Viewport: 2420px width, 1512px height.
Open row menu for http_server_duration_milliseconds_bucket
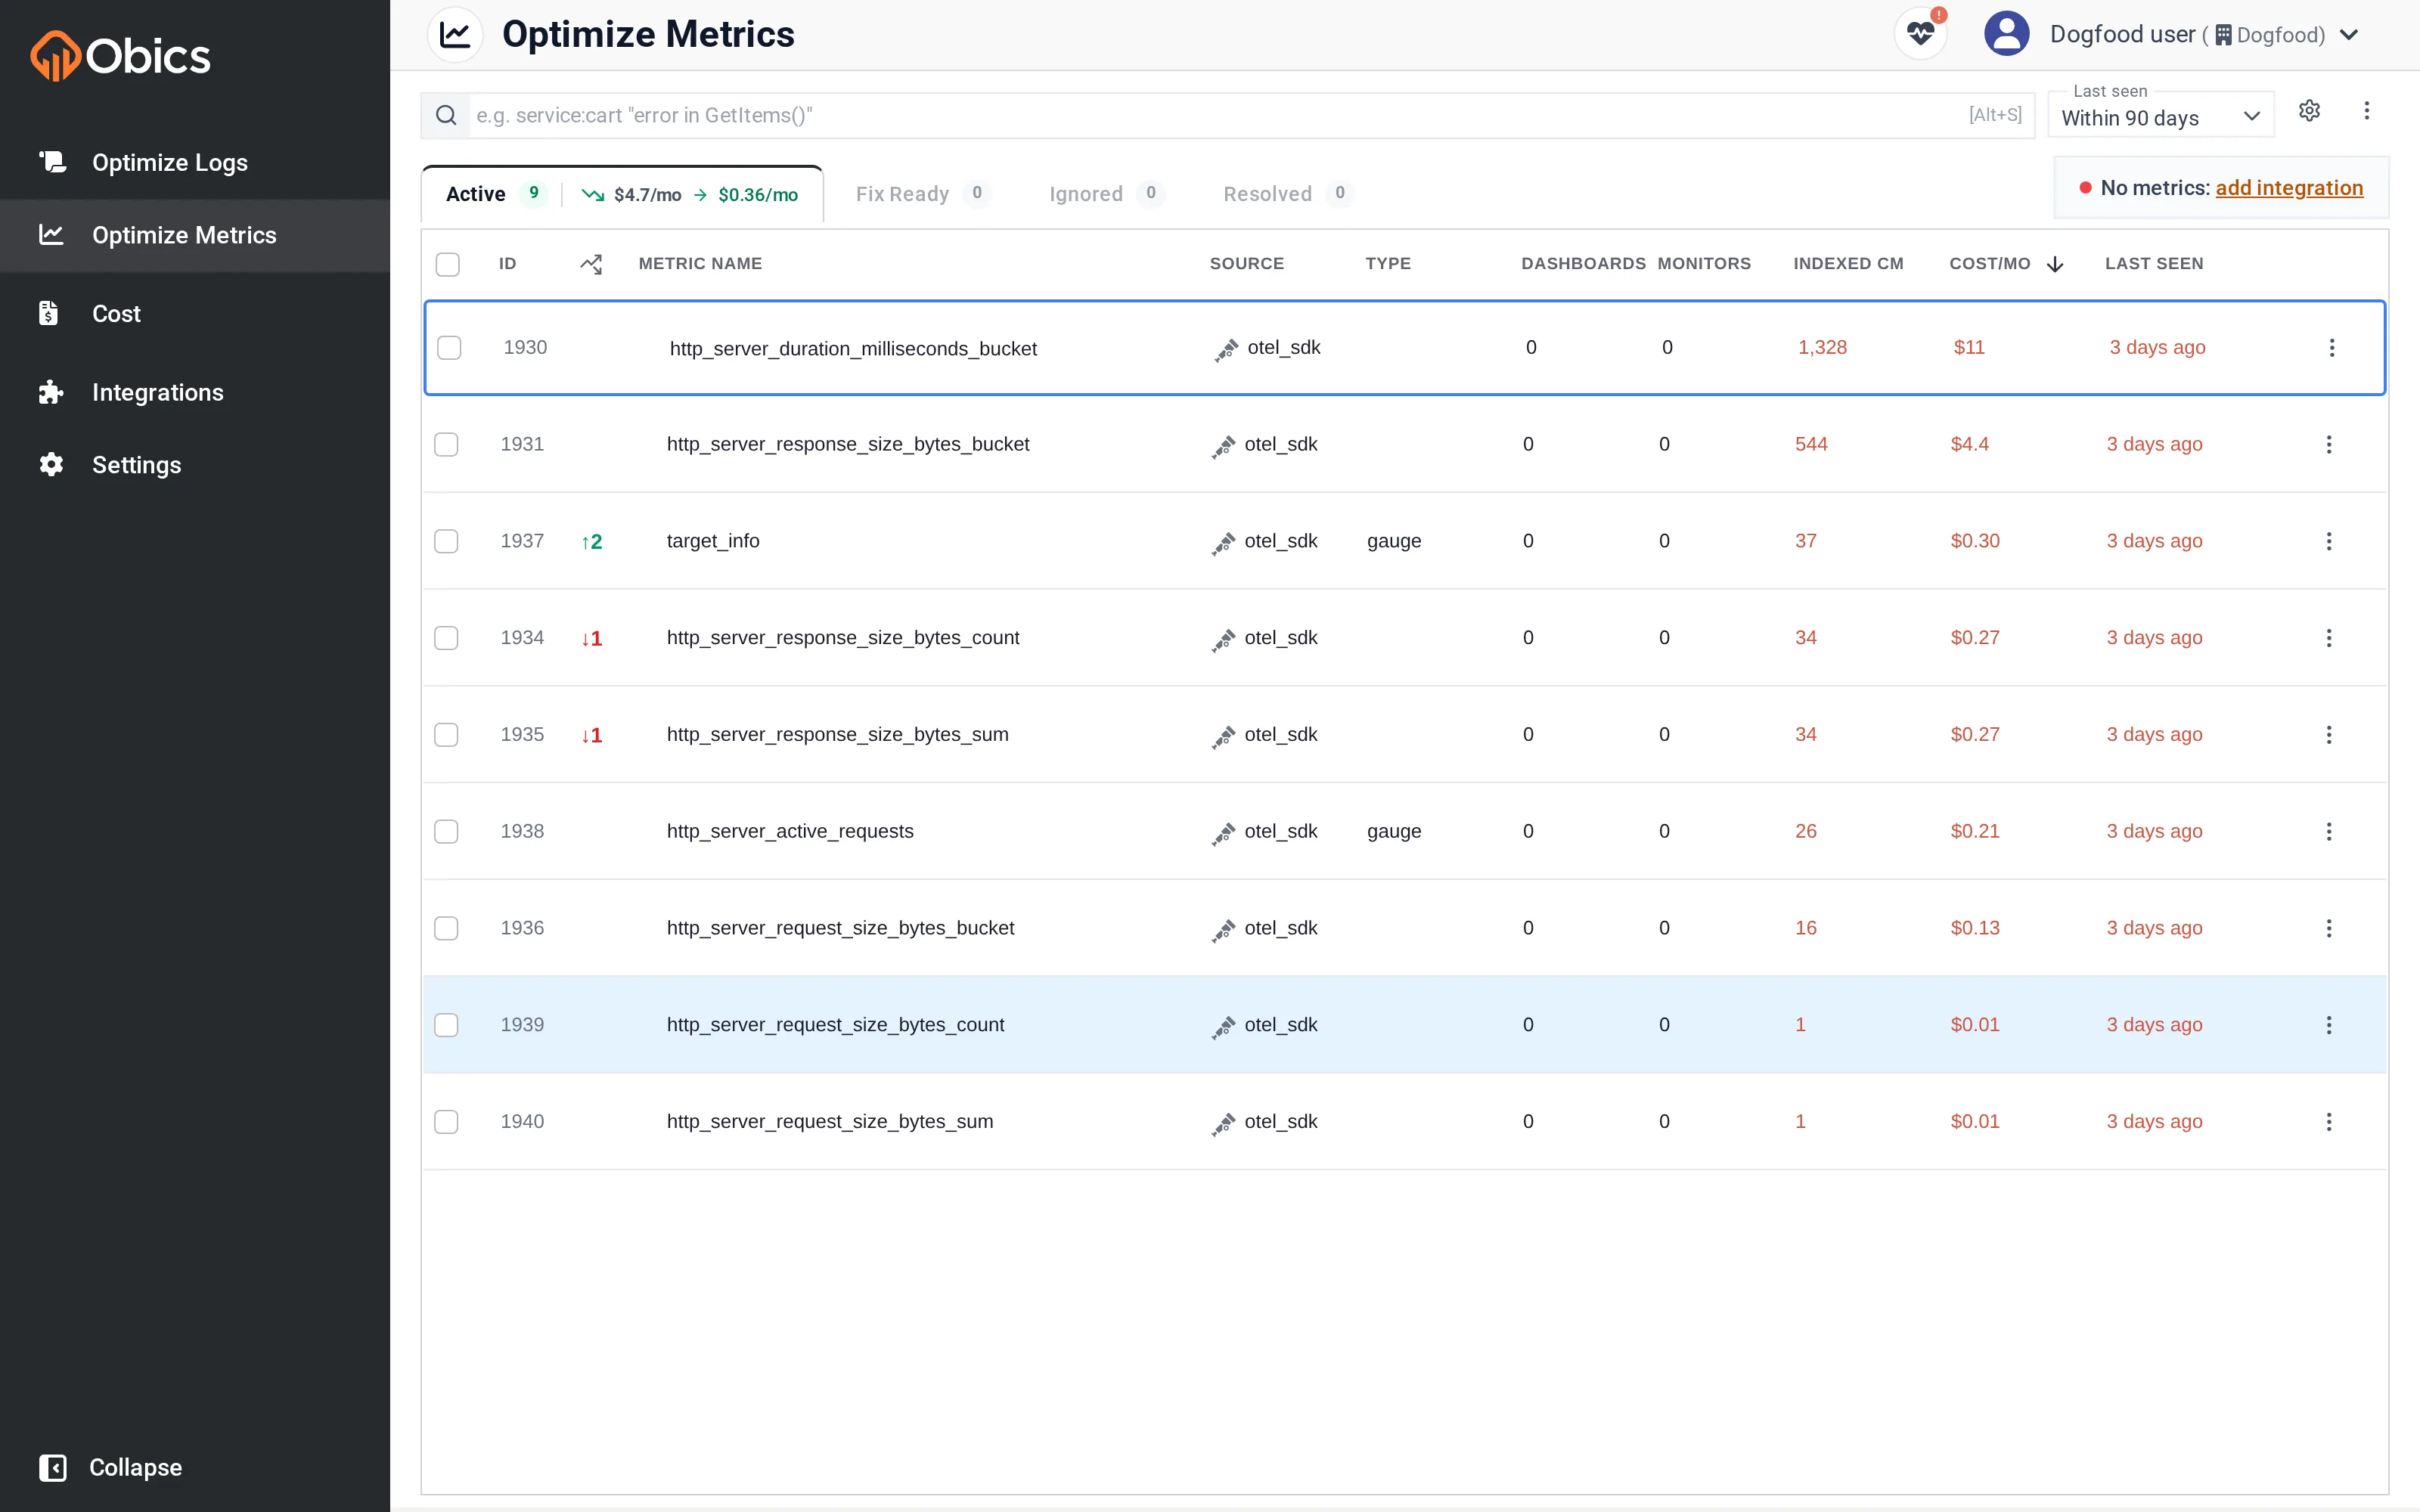[2332, 348]
